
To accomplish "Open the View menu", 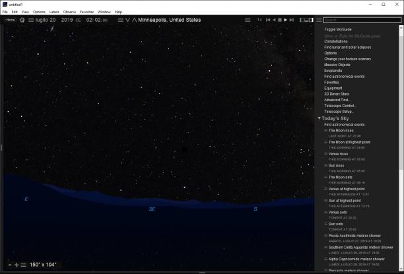I will click(x=25, y=12).
